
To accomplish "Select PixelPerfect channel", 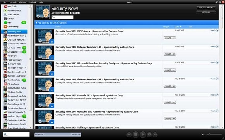I will 15,120.
